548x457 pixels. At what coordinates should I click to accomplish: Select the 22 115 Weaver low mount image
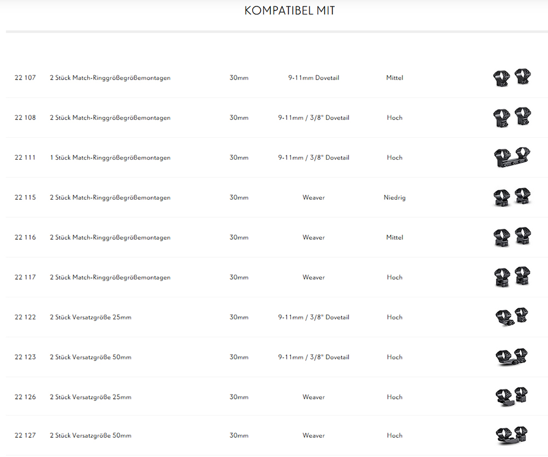512,198
